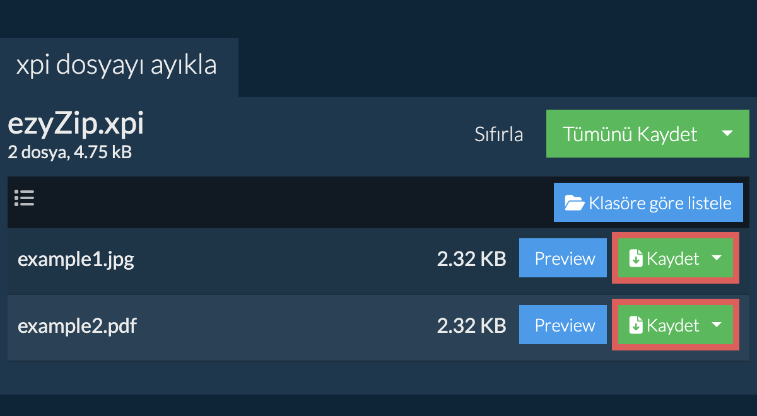Screen dimensions: 757x416
Task: Click the 2.32 KB size of example1.jpg
Action: pos(471,259)
